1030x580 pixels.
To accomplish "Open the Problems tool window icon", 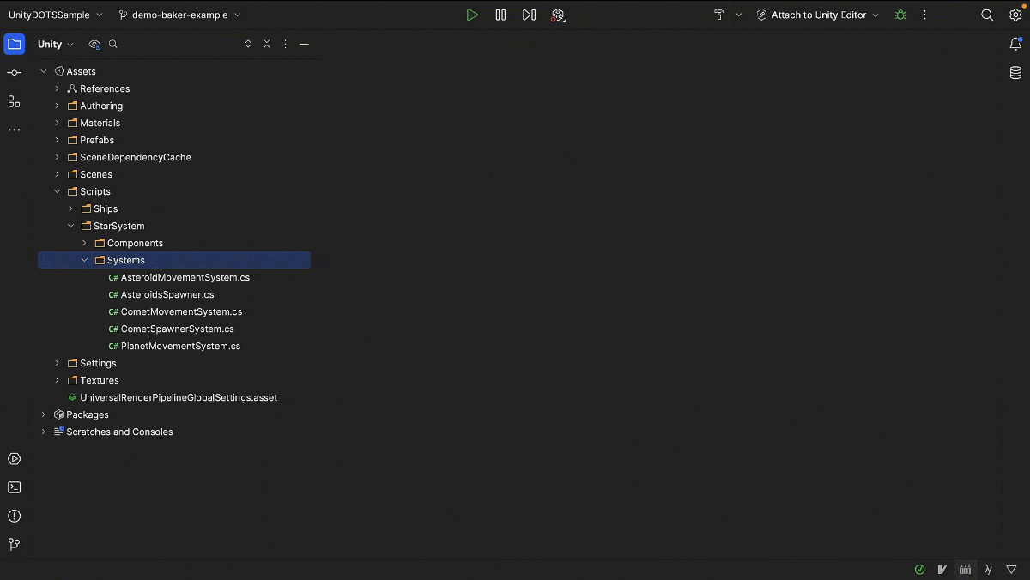I will pos(14,516).
